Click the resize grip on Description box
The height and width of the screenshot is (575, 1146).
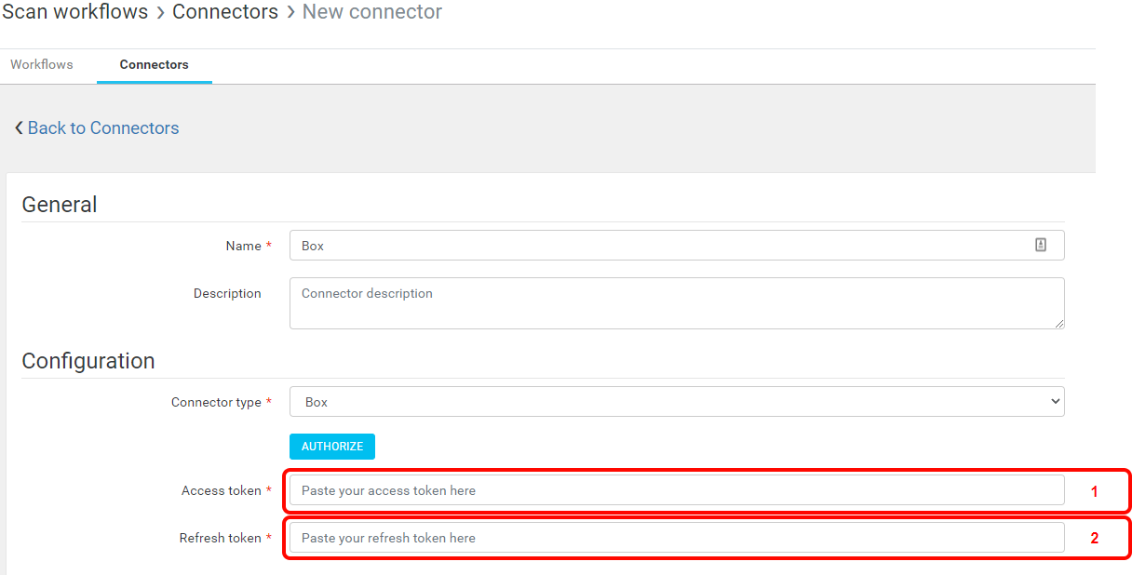coord(1058,324)
